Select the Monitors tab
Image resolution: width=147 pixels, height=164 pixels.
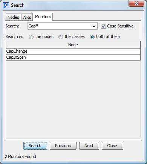tap(43, 17)
